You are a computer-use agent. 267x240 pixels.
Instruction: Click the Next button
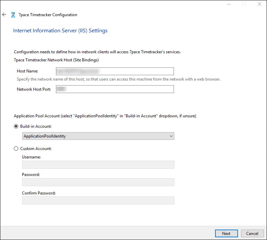[x=226, y=233]
